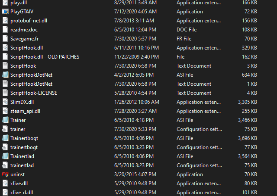Image resolution: width=277 pixels, height=196 pixels.
Task: Select the ScriptHook.dll - OLD PATCHES file
Action: 45,57
